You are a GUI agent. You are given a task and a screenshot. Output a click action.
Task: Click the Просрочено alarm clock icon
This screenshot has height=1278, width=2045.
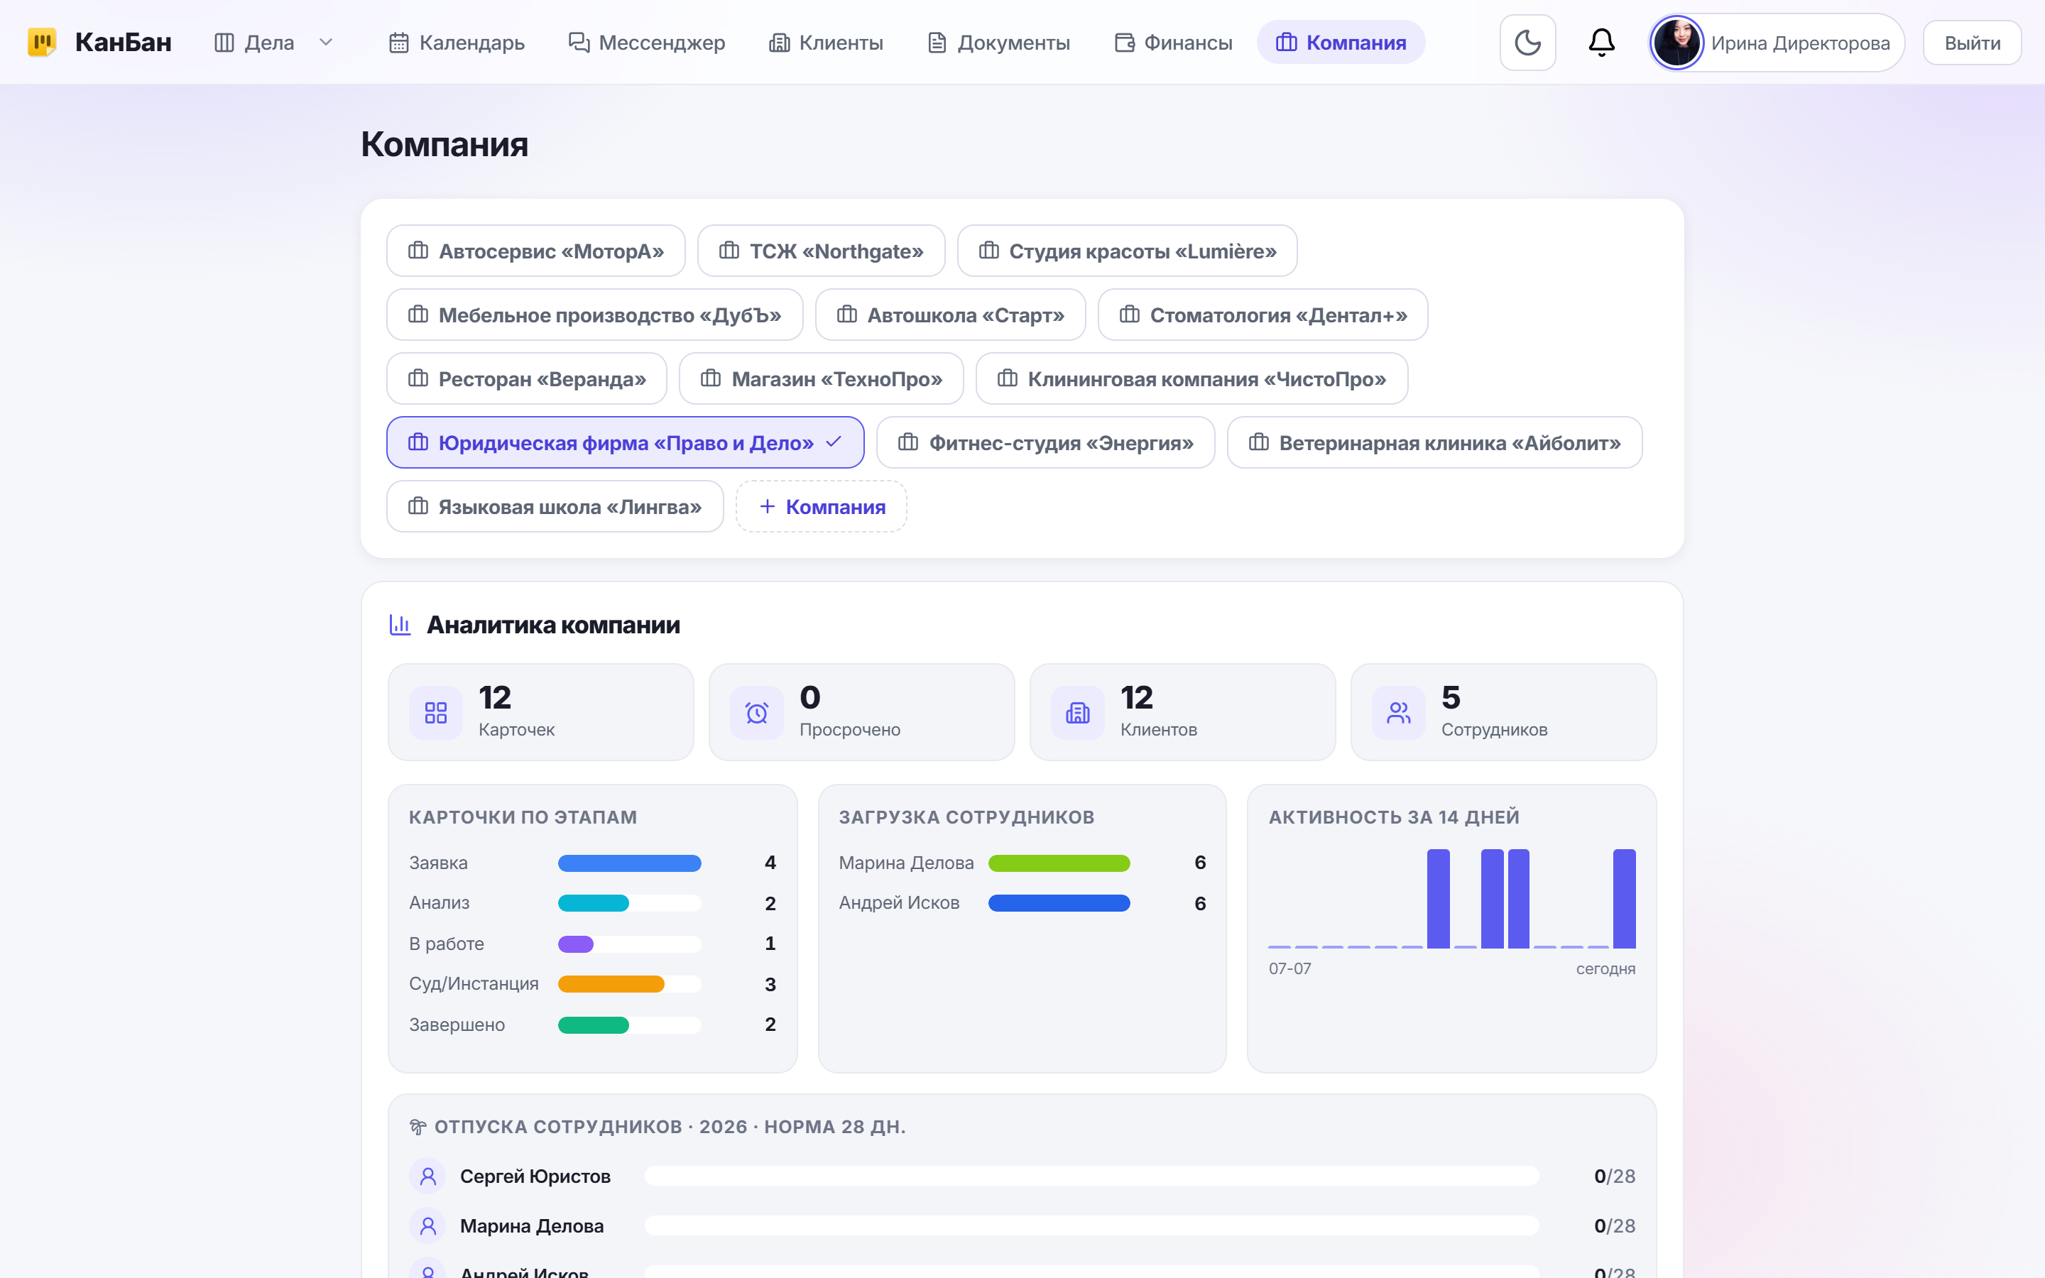(757, 713)
